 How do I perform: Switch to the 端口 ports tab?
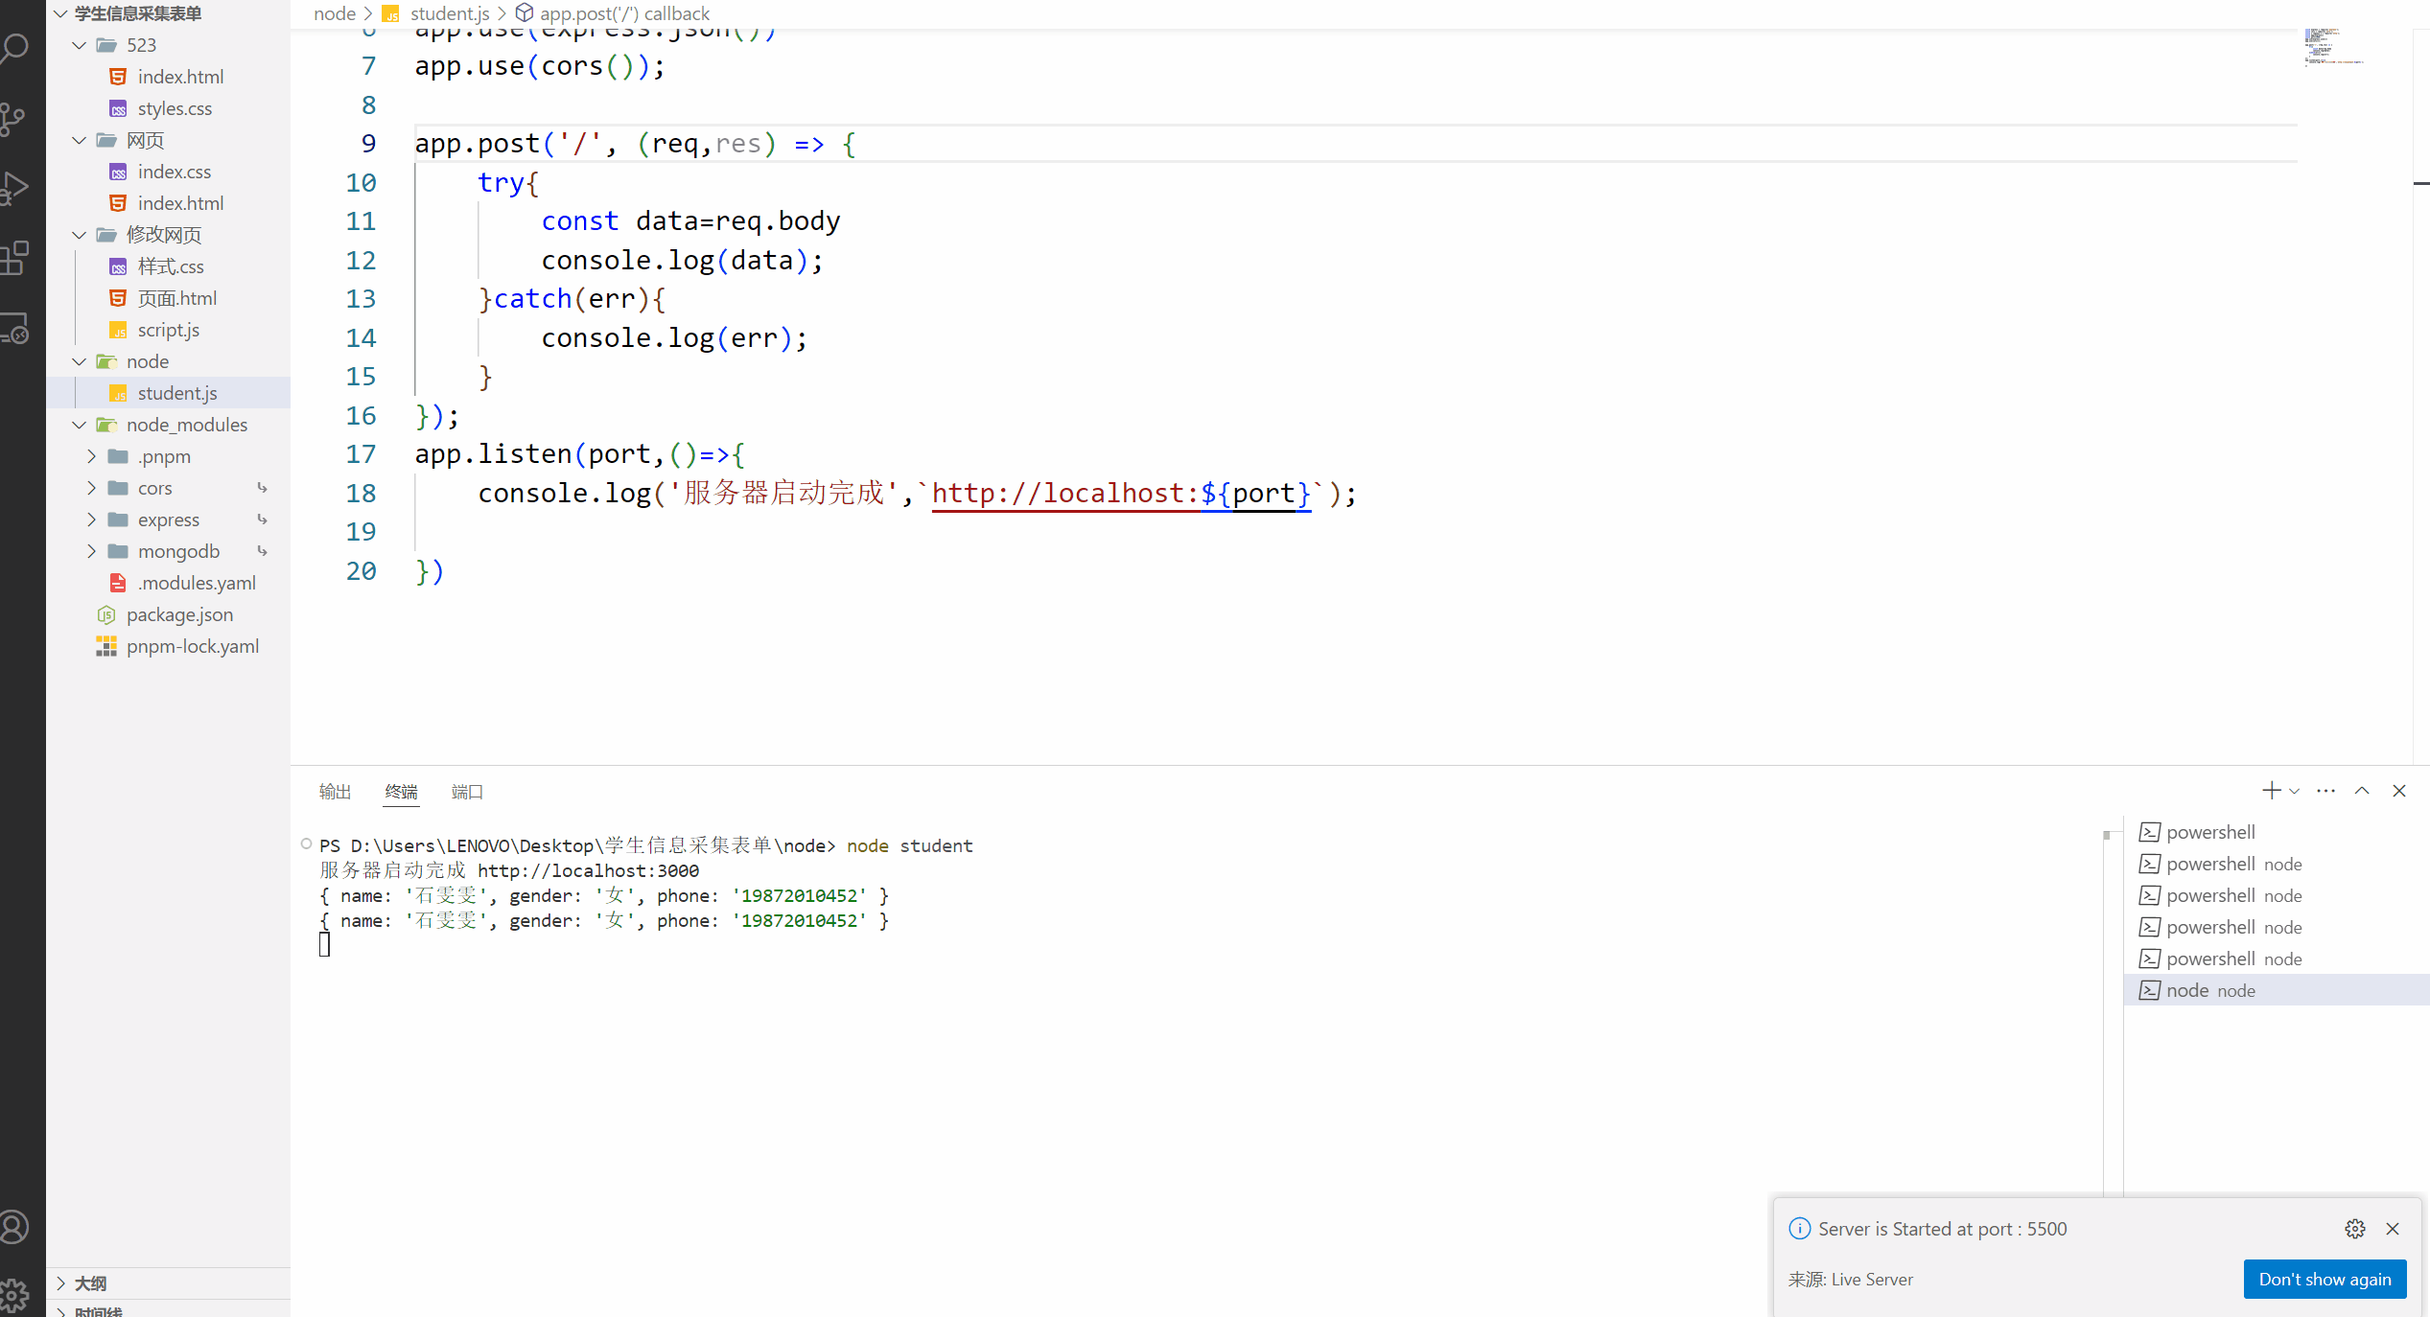(x=467, y=792)
